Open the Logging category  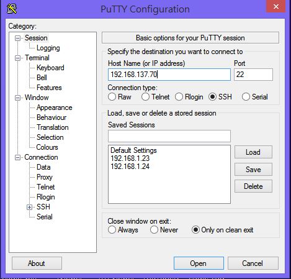(x=48, y=48)
